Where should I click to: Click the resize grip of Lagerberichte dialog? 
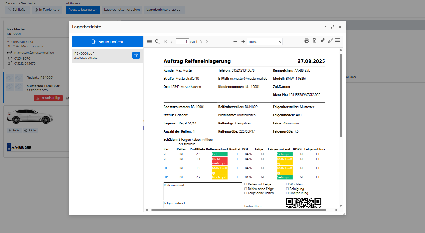pos(344,213)
